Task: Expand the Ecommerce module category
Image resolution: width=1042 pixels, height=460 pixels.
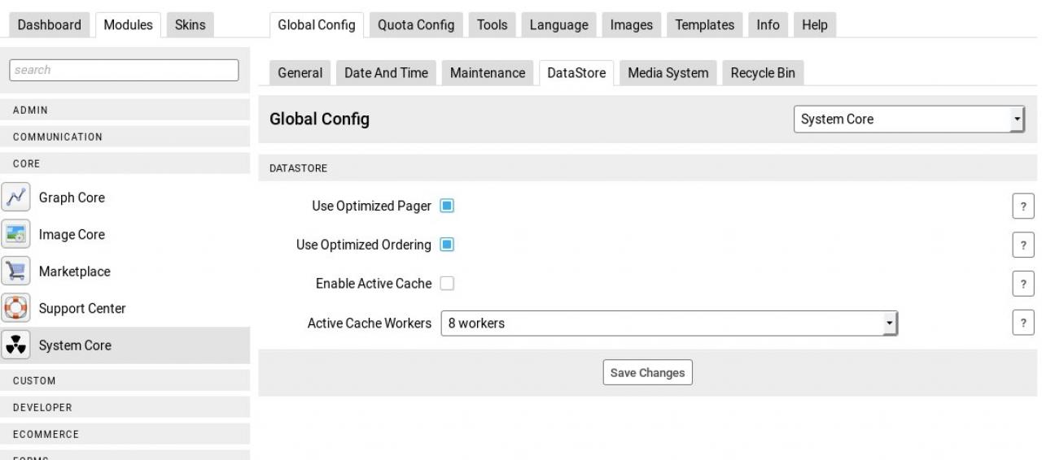Action: pyautogui.click(x=125, y=434)
